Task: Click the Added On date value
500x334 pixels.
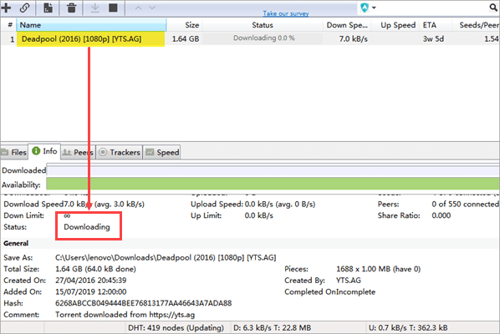Action: tap(90, 292)
